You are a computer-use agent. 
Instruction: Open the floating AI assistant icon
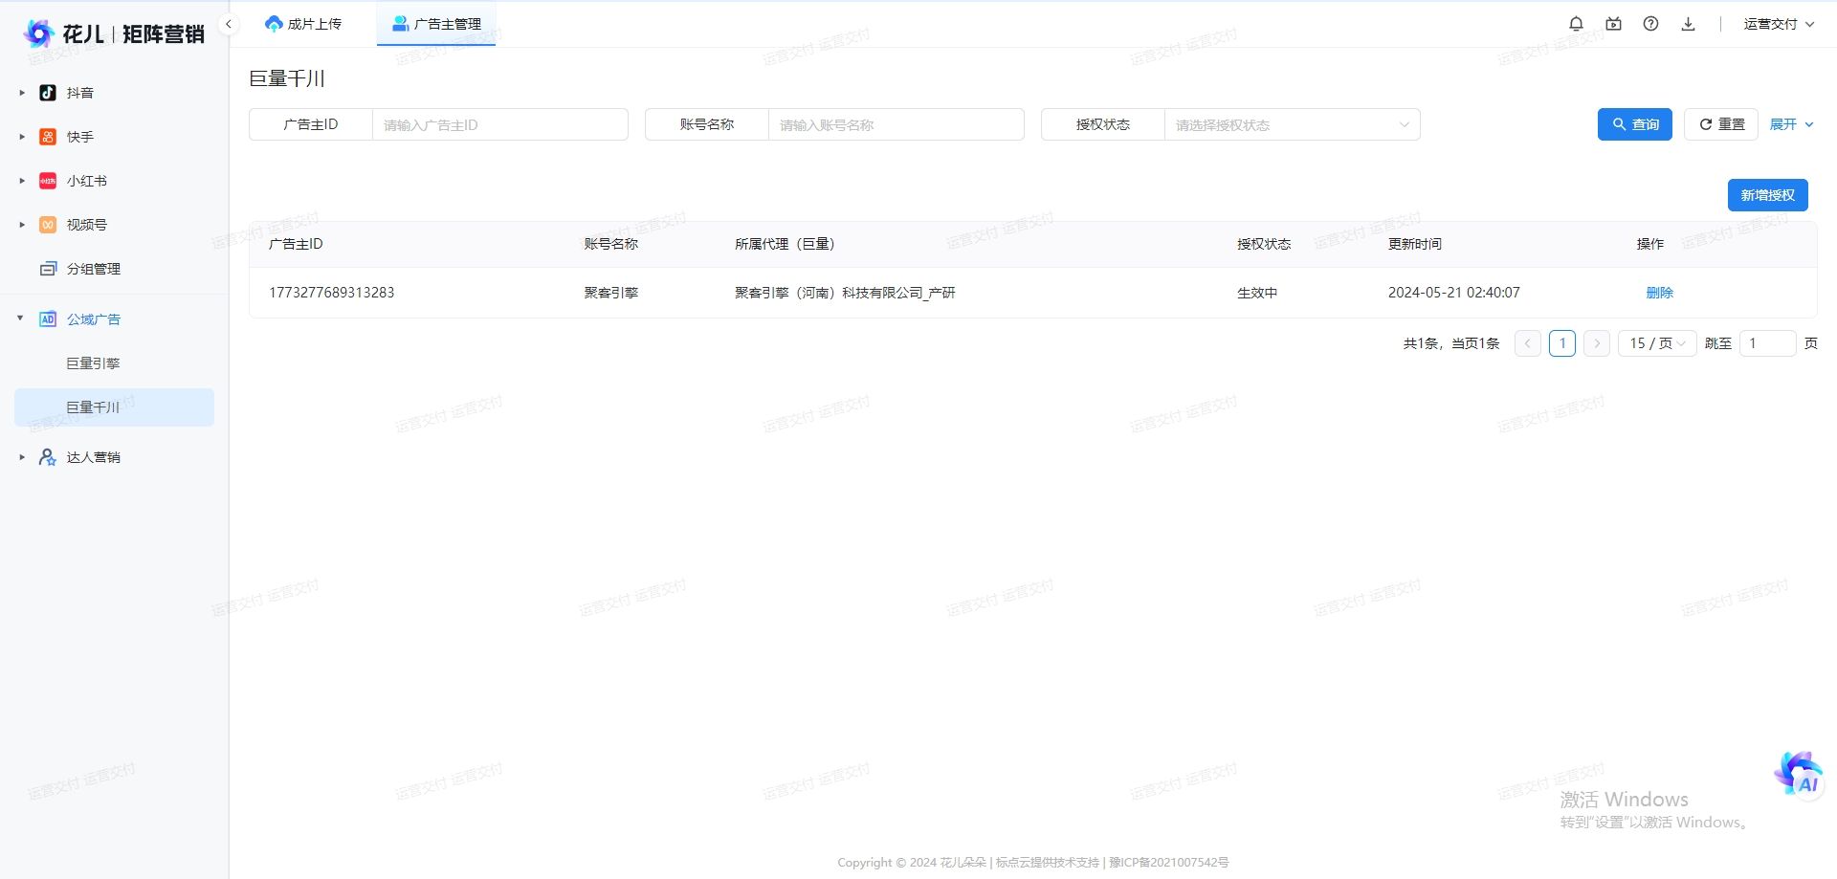tap(1799, 774)
